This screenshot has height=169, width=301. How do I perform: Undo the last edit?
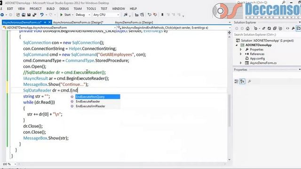(42, 15)
